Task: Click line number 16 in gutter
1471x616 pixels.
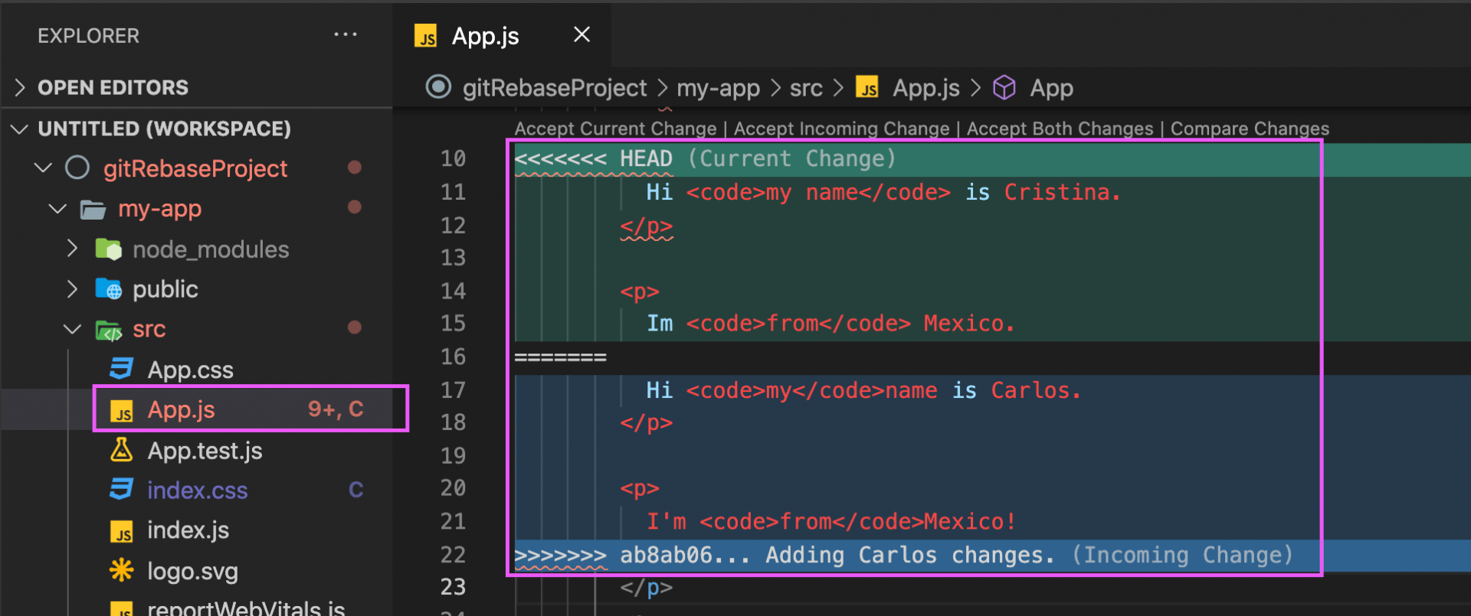Action: (453, 357)
